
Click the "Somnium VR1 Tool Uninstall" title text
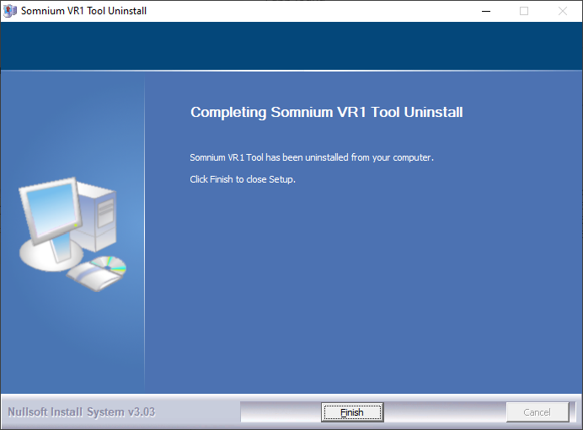click(x=83, y=11)
